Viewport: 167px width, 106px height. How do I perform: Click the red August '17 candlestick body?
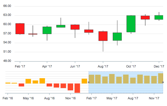pos(103,36)
